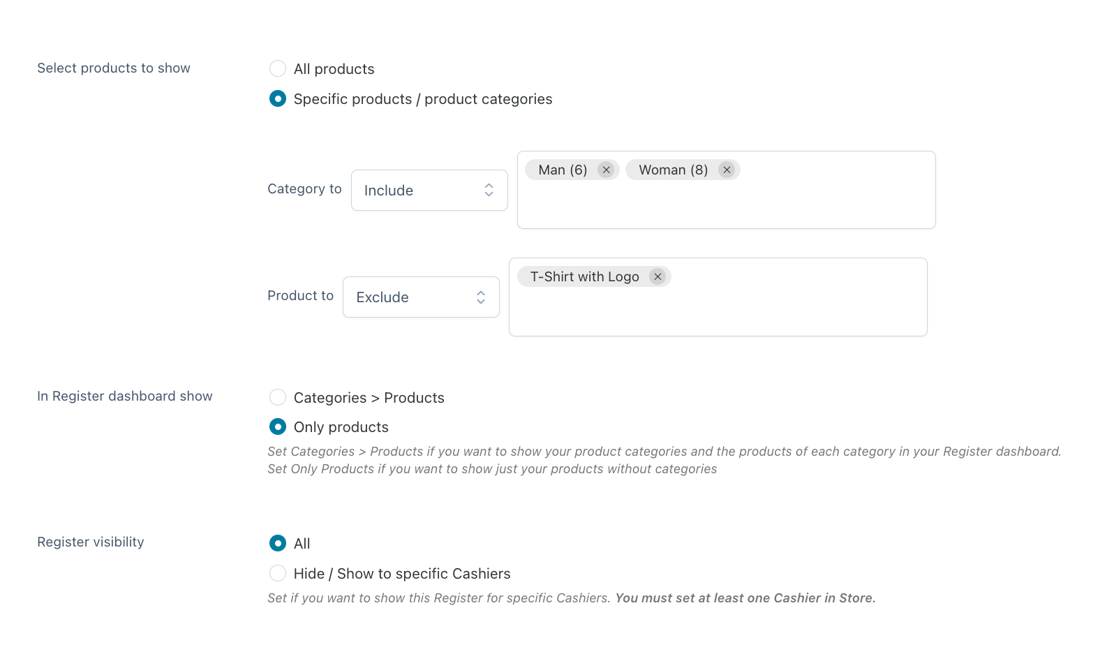
Task: Click inside the category tags input box
Action: click(726, 202)
